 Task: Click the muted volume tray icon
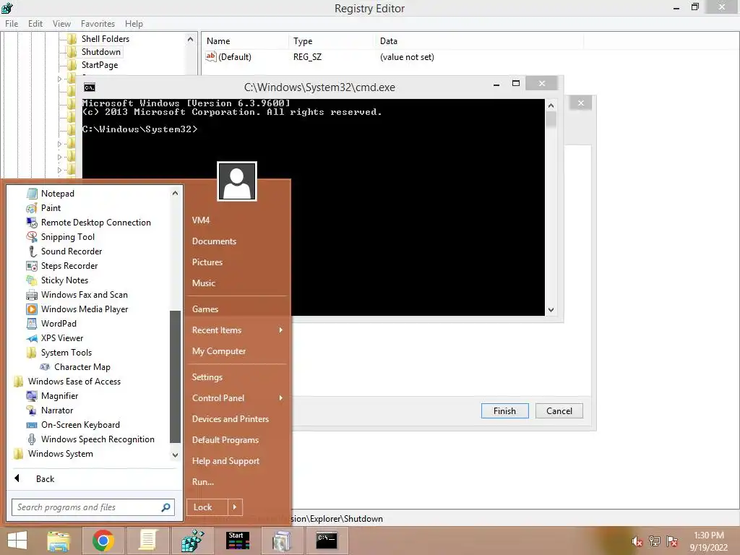(637, 541)
